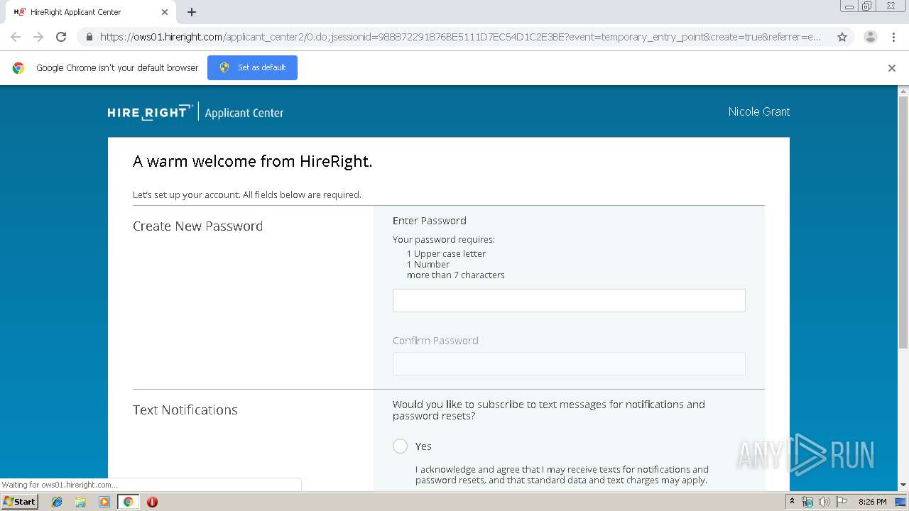Open Windows Media Player taskbar icon
Screen dimensions: 909x511
[x=104, y=502]
